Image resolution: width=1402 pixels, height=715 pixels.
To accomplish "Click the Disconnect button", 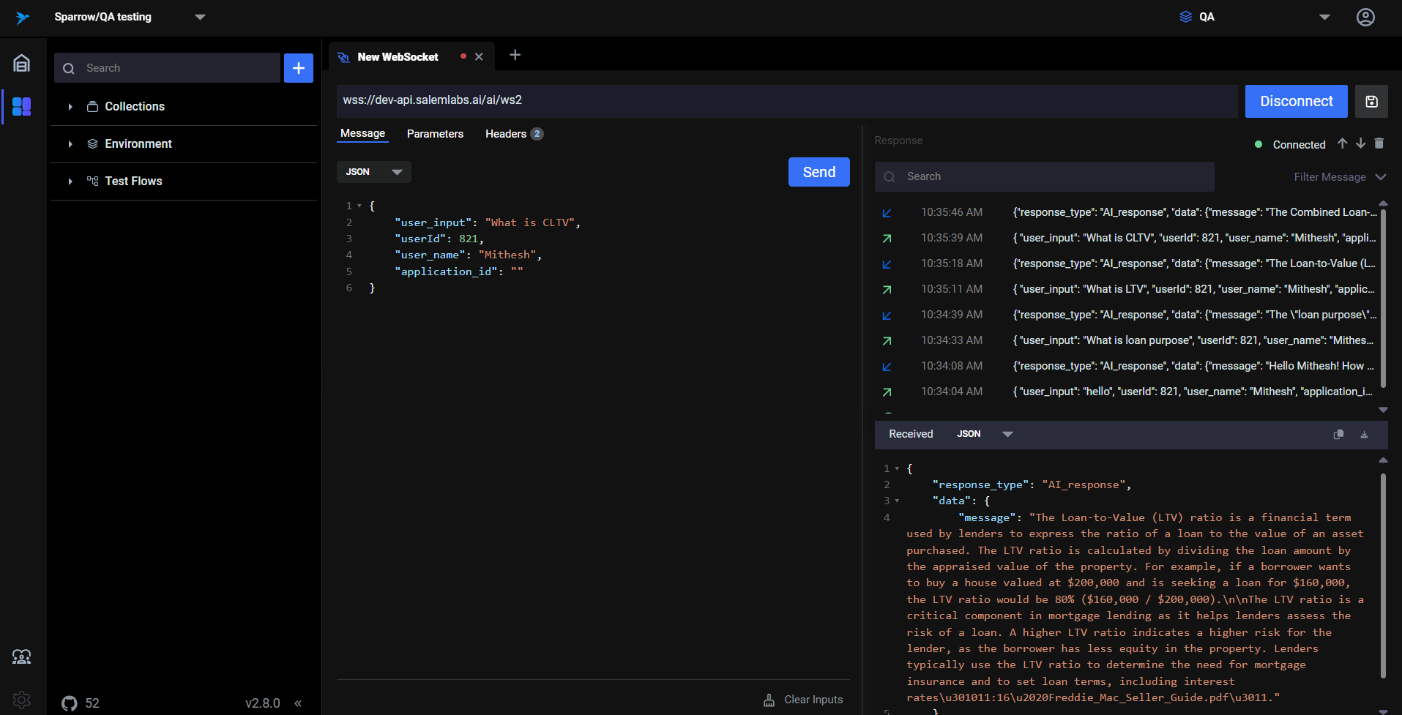I will coord(1296,102).
